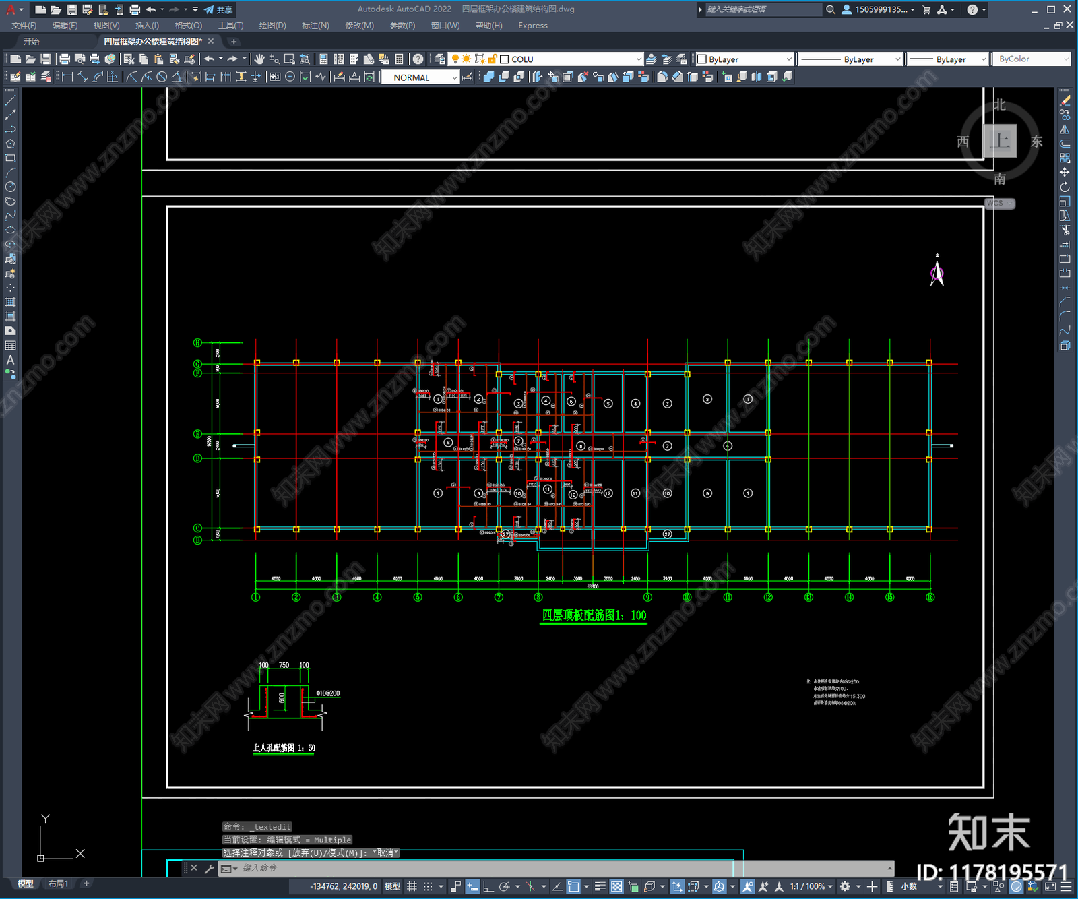Select the Array tool in modify toolbar
Viewport: 1078px width, 899px height.
tap(1065, 158)
